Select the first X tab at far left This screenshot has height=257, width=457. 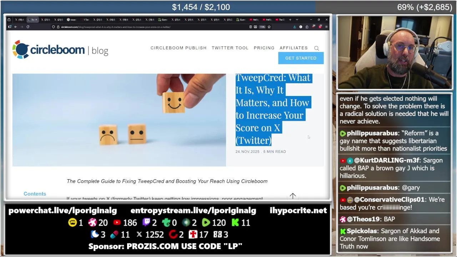pos(19,20)
